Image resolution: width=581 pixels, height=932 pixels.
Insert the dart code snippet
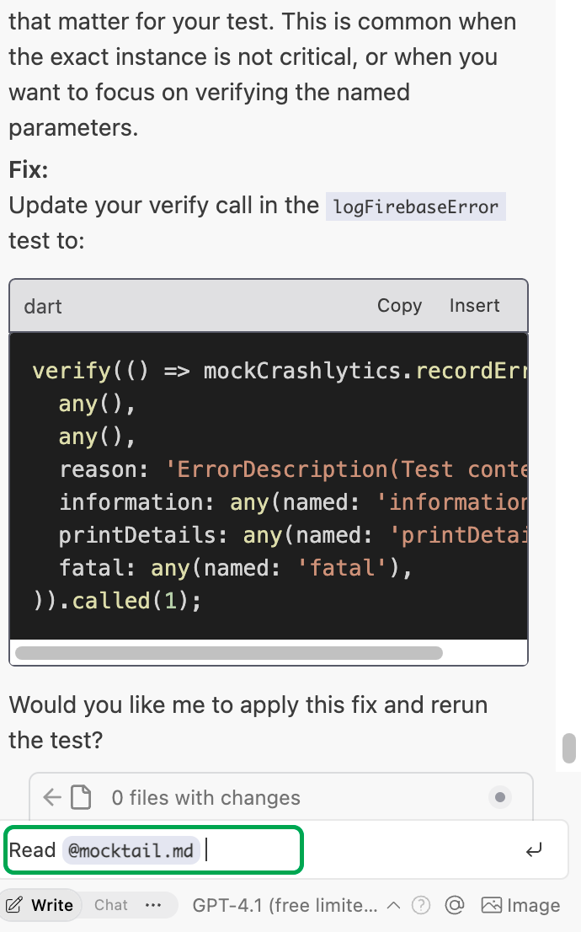point(474,306)
